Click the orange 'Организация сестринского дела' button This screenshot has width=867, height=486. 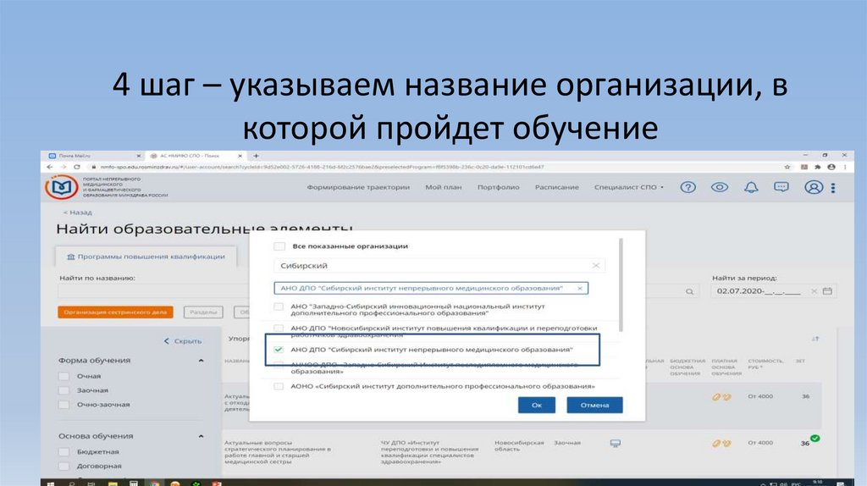pyautogui.click(x=115, y=312)
